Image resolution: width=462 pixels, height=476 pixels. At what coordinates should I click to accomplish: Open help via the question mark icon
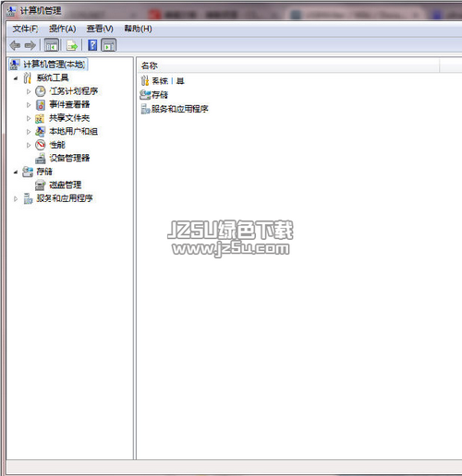pyautogui.click(x=92, y=45)
